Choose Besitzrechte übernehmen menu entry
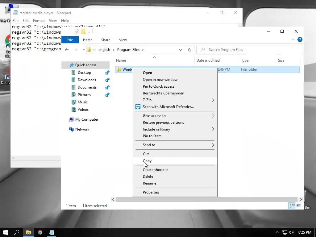Viewport: 316px width, 237px height. [x=175, y=93]
